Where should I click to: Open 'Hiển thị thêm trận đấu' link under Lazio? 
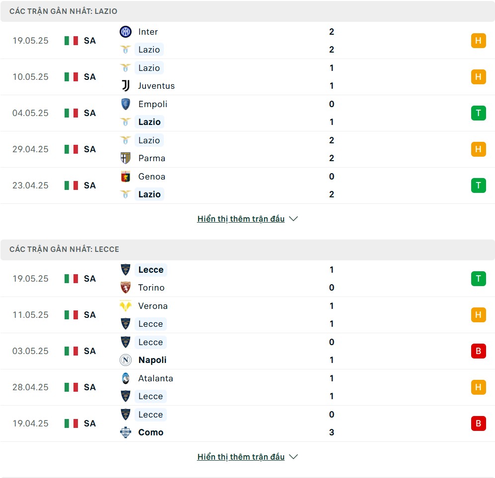(241, 219)
